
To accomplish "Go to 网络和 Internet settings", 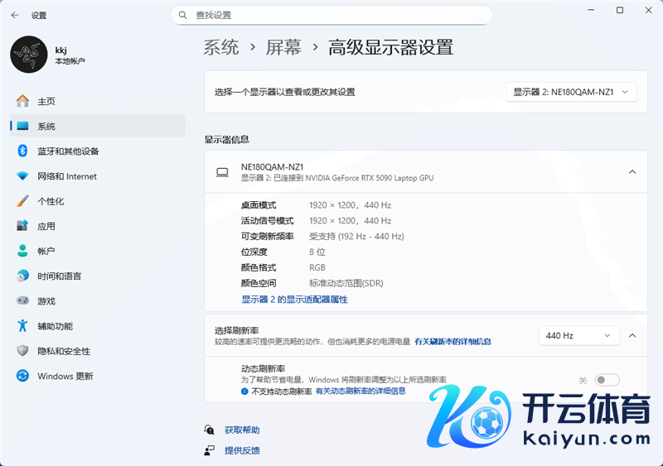I will tap(66, 176).
